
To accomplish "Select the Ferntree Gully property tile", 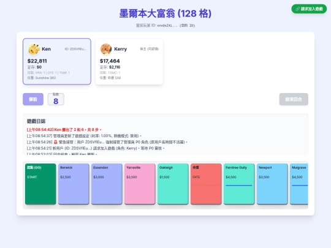I will [x=239, y=184].
